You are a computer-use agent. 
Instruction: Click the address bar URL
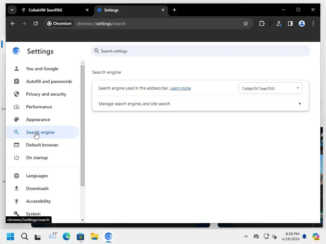[101, 24]
